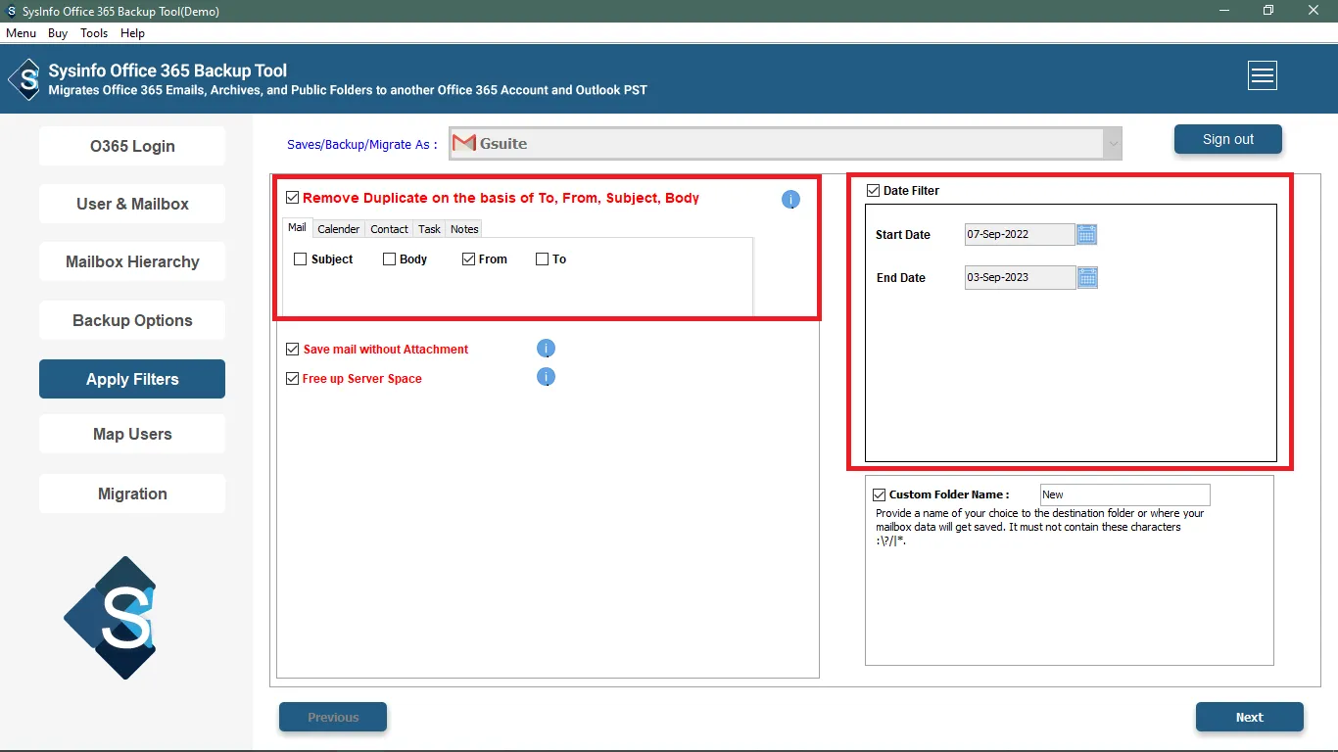Click info icon next to Free up Server Space
Image resolution: width=1338 pixels, height=752 pixels.
pyautogui.click(x=547, y=377)
